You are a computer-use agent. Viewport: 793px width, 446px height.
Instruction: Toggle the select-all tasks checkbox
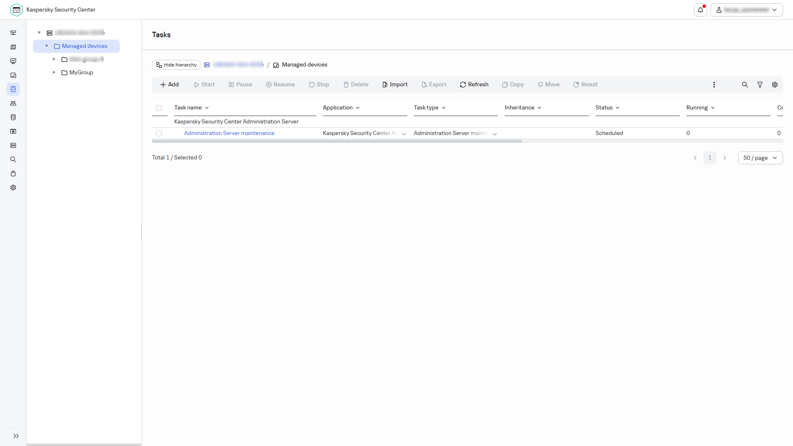click(159, 108)
